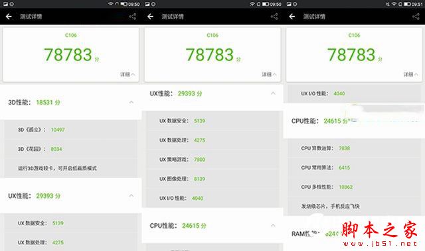The width and height of the screenshot is (425, 251).
Task: Tap the C106 device label in the left screenshot
Action: (x=71, y=35)
